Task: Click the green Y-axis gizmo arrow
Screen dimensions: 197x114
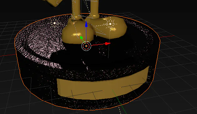Action: coord(81,38)
